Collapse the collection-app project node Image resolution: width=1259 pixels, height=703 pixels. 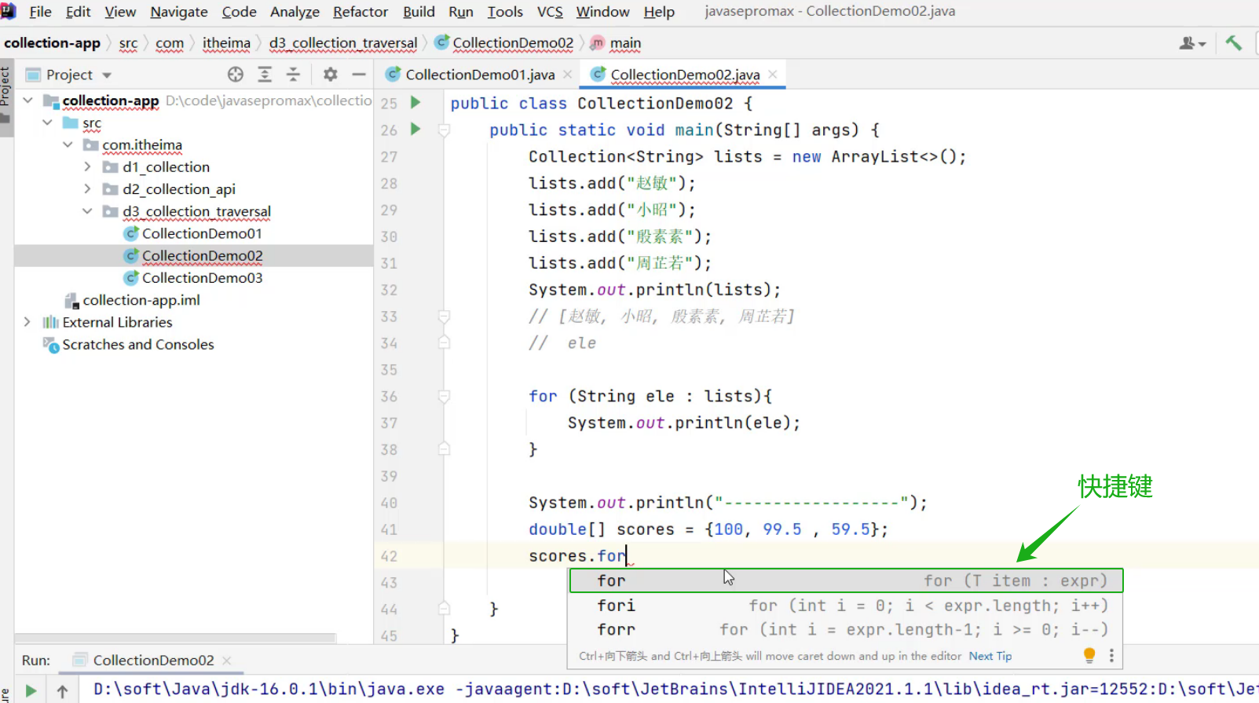(x=28, y=101)
